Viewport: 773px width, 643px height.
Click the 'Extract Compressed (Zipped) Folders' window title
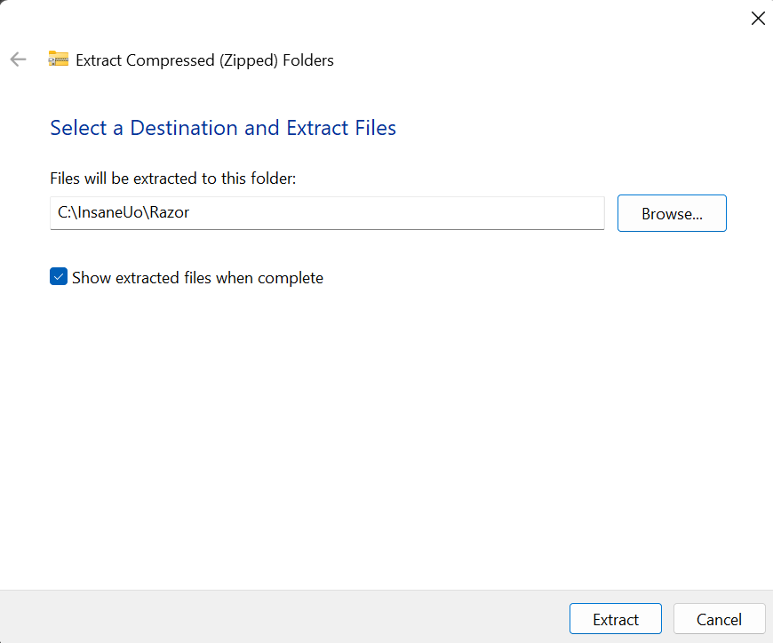204,60
